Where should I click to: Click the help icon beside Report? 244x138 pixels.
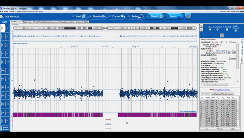[167, 16]
